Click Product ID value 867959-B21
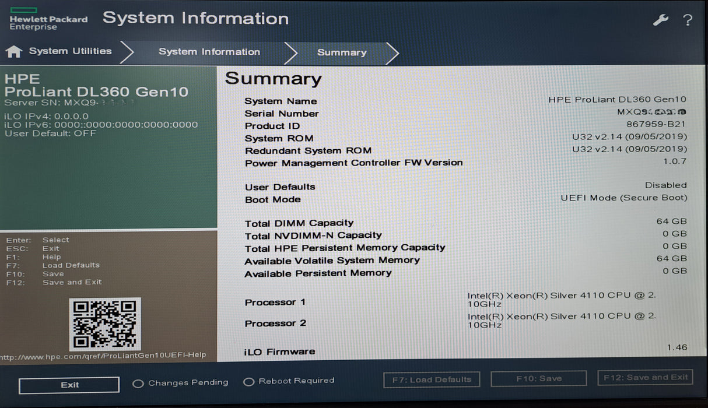Viewport: 708px width, 408px height. tap(656, 124)
